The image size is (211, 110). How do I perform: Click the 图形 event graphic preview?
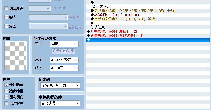tap(15, 55)
